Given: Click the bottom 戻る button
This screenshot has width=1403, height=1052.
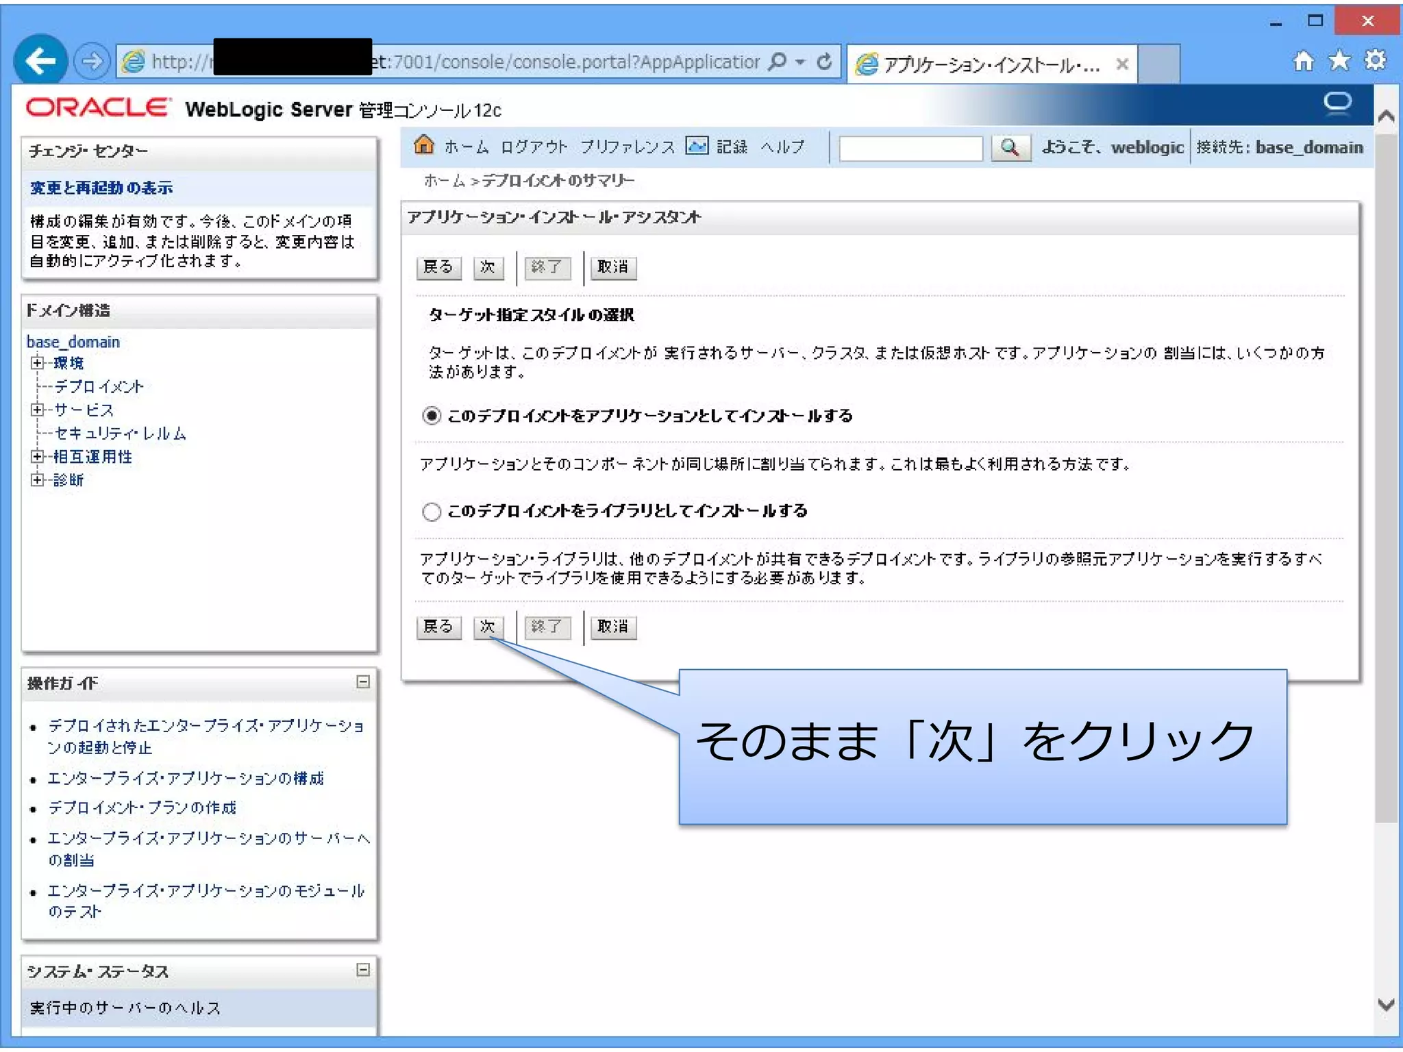Looking at the screenshot, I should 438,627.
